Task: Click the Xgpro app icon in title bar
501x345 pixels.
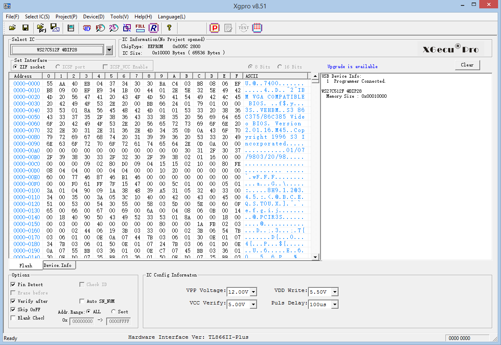Action: (7, 6)
